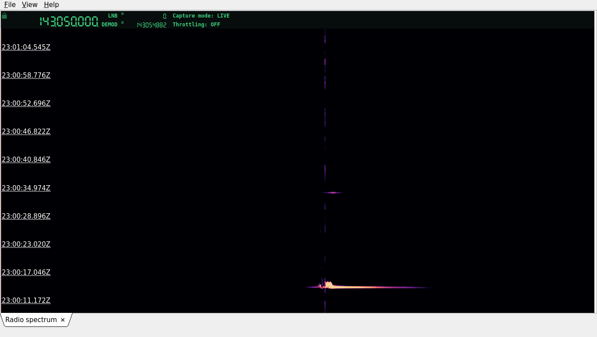597x337 pixels.
Task: Toggle the main frequency lock icon
Action: pyautogui.click(x=4, y=16)
